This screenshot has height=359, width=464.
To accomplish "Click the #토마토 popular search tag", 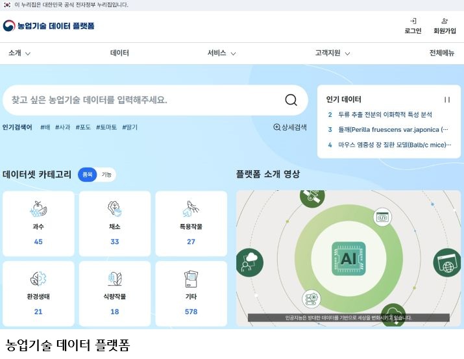I will pyautogui.click(x=106, y=127).
